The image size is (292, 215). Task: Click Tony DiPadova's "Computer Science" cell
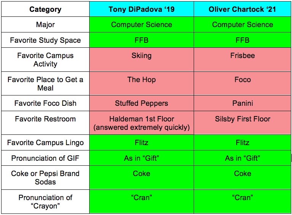pyautogui.click(x=141, y=24)
